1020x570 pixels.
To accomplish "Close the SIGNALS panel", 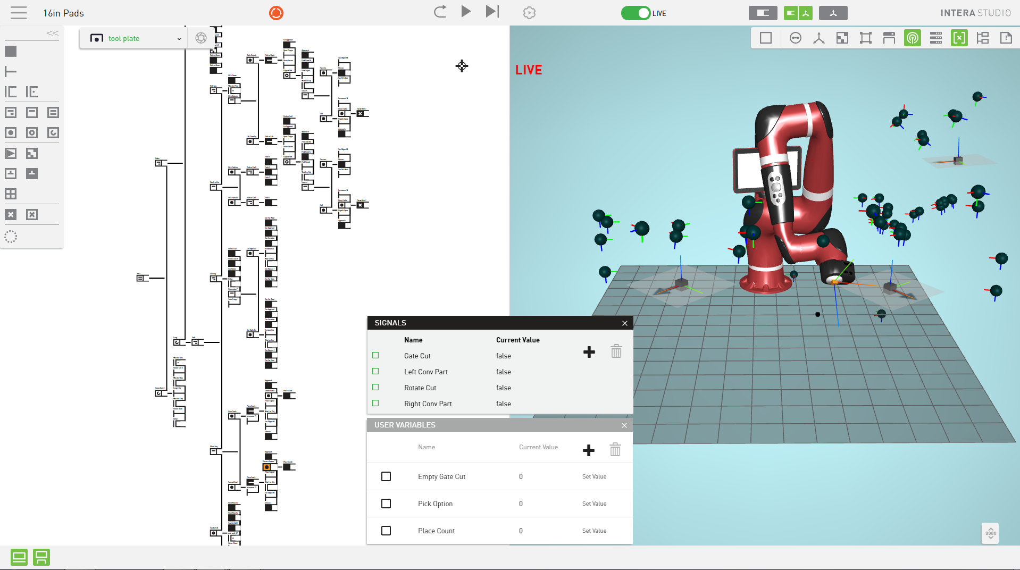I will click(625, 323).
